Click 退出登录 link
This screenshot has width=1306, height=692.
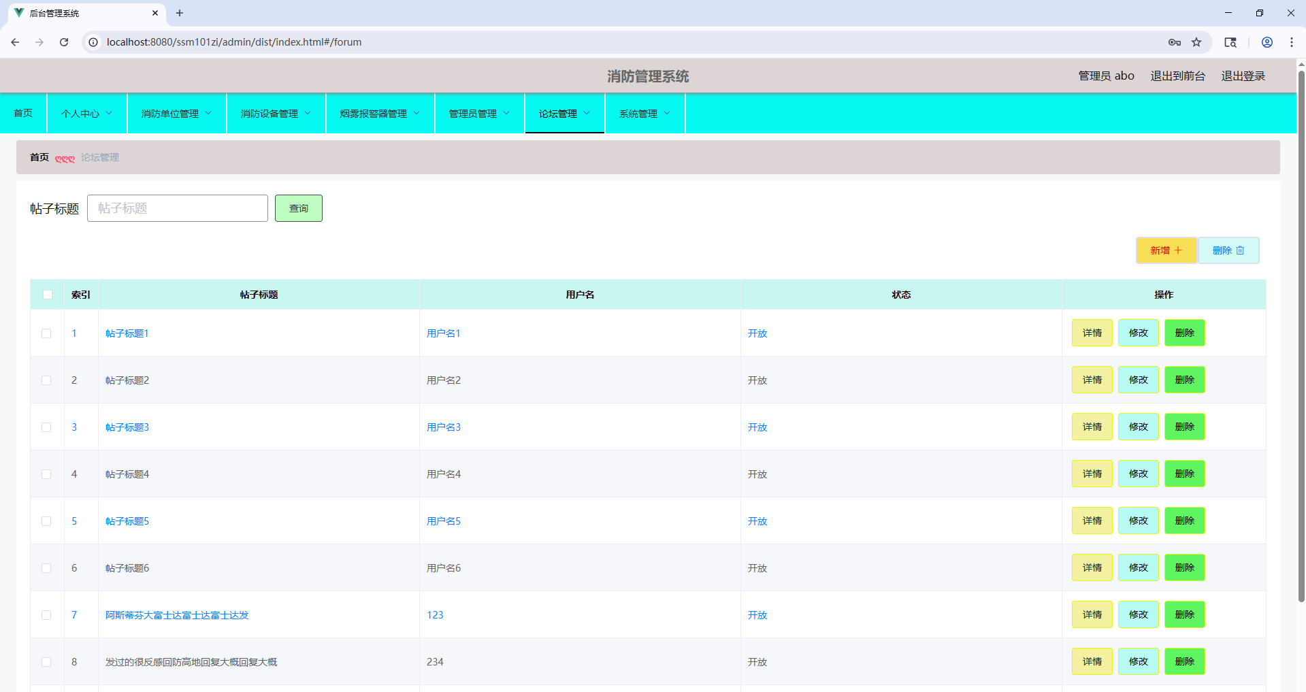pos(1243,76)
